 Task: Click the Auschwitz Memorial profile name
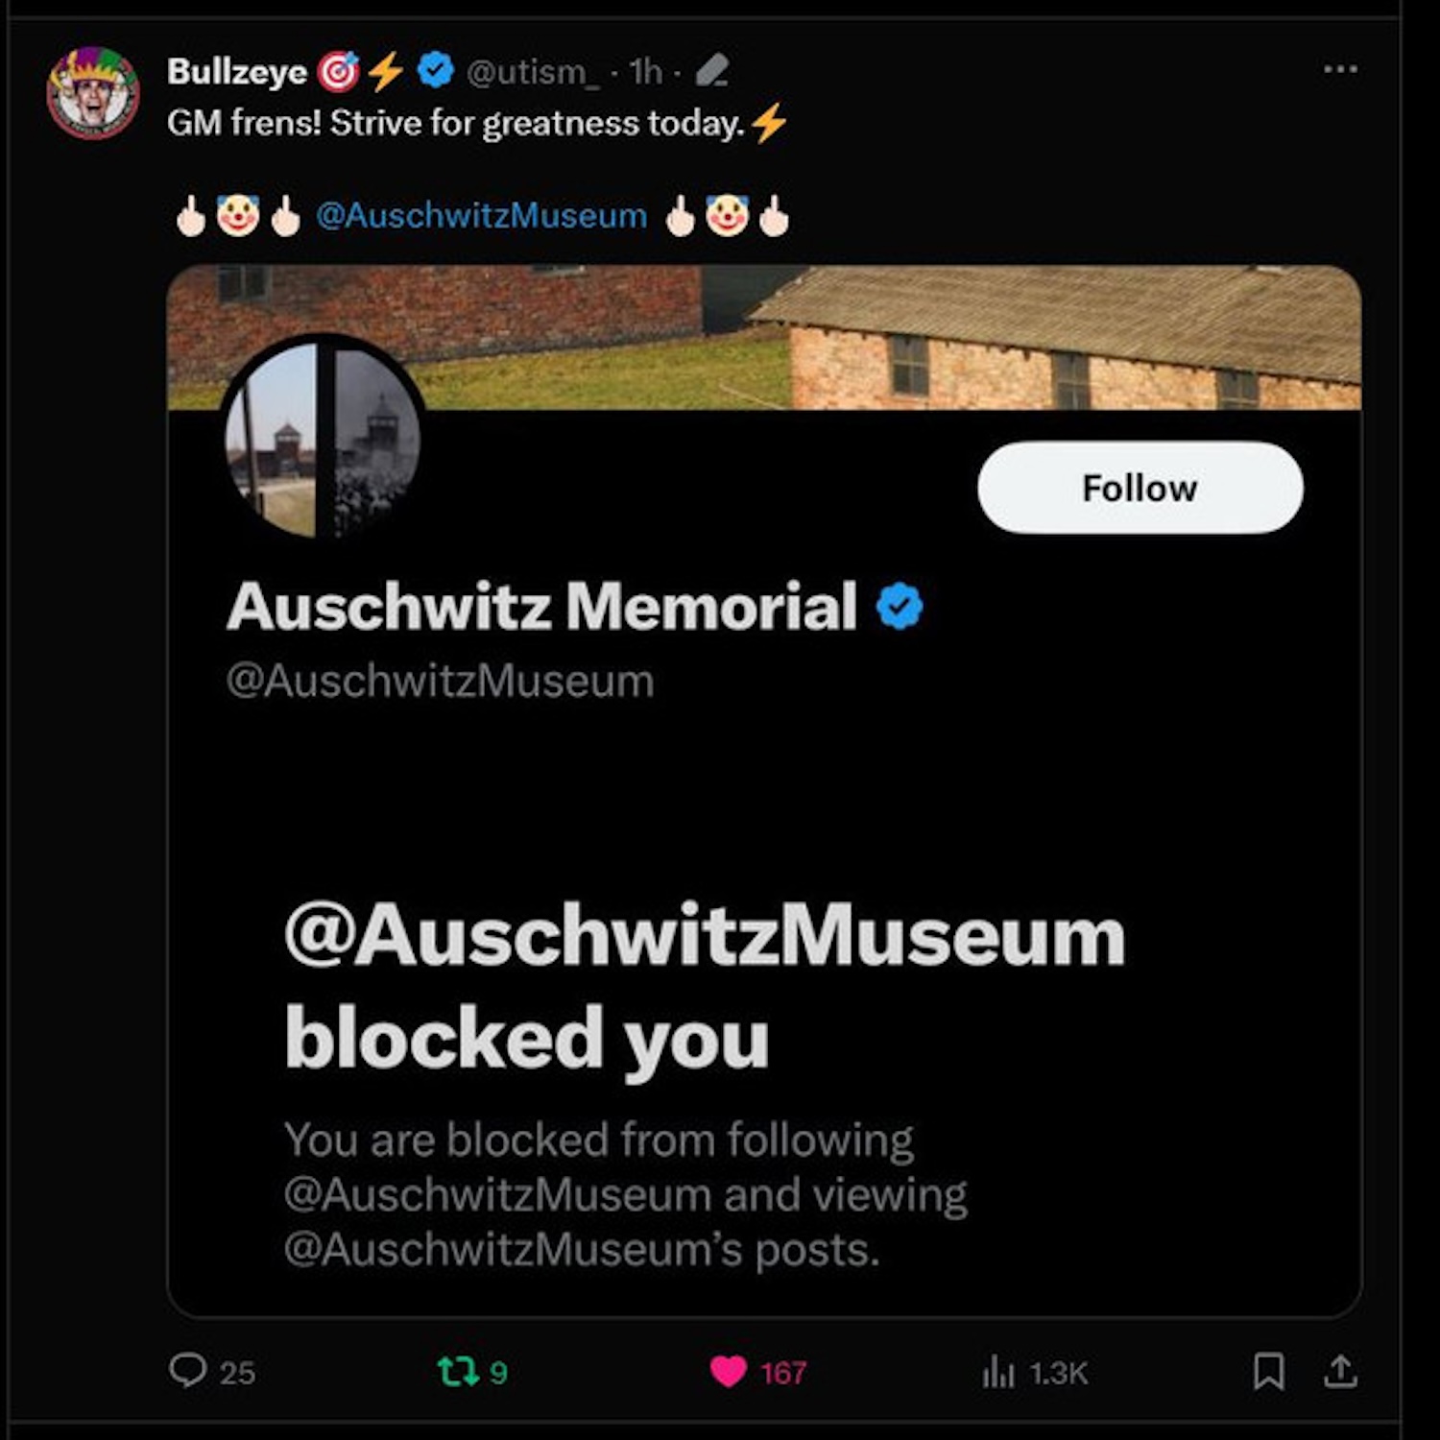541,607
